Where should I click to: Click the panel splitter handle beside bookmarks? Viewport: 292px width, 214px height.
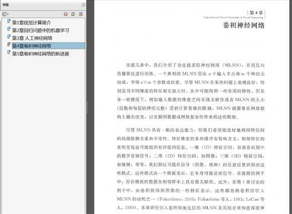pyautogui.click(x=87, y=107)
